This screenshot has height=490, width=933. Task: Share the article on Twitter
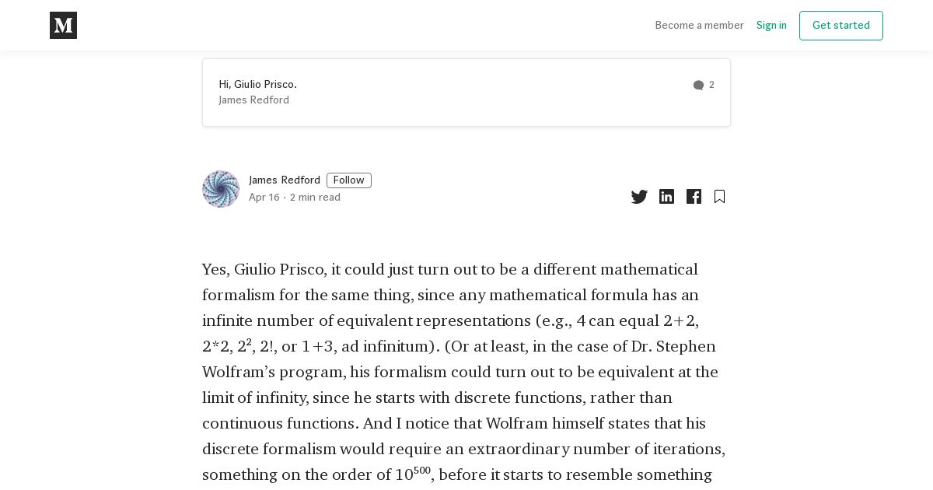click(639, 197)
